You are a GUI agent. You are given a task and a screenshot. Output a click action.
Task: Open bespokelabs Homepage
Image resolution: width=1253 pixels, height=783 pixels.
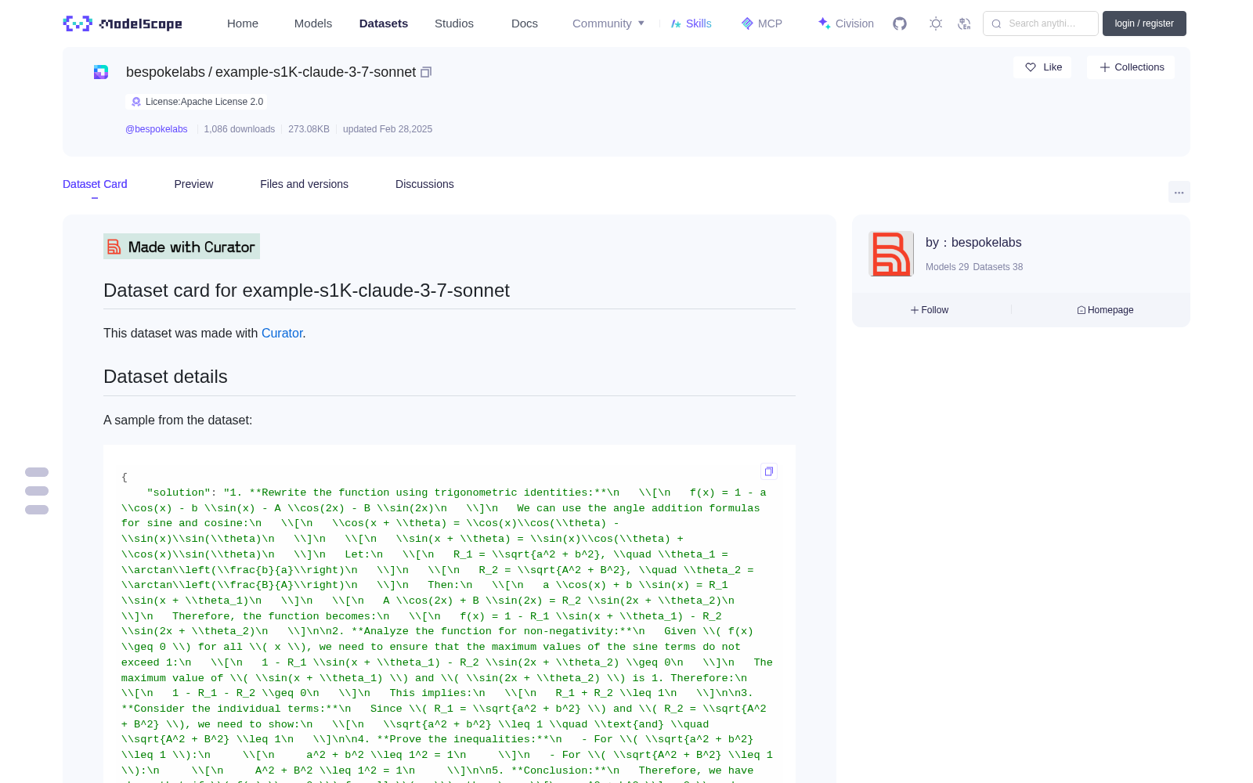[x=1105, y=310]
